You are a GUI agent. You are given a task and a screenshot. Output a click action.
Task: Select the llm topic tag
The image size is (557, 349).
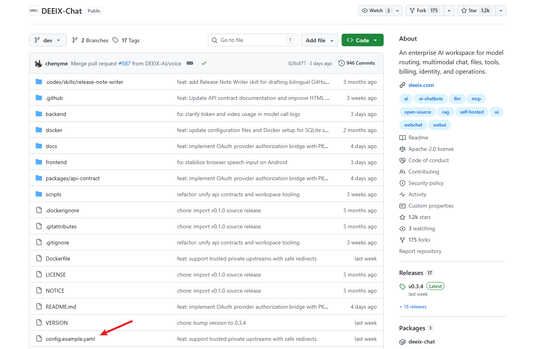tap(457, 99)
